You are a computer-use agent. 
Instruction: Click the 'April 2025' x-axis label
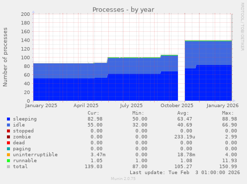point(86,106)
